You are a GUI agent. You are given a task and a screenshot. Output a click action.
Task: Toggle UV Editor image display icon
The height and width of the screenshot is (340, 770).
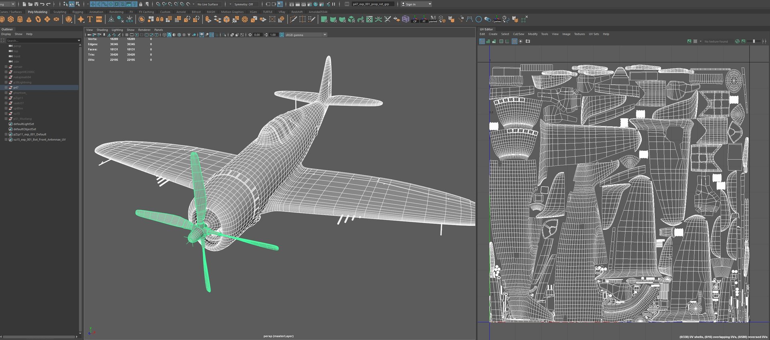coord(689,41)
